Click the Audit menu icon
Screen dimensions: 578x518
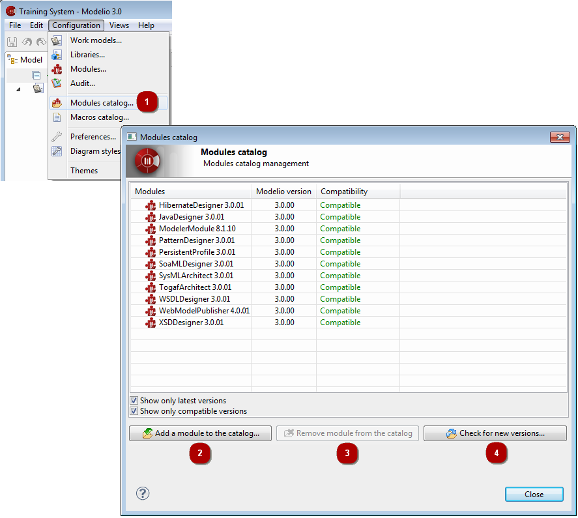(57, 83)
